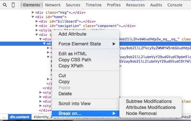
Task: Select the div class="msg" row
Action: click(60, 12)
